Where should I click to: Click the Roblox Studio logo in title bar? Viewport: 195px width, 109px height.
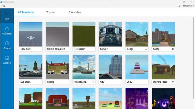[x=1, y=2]
